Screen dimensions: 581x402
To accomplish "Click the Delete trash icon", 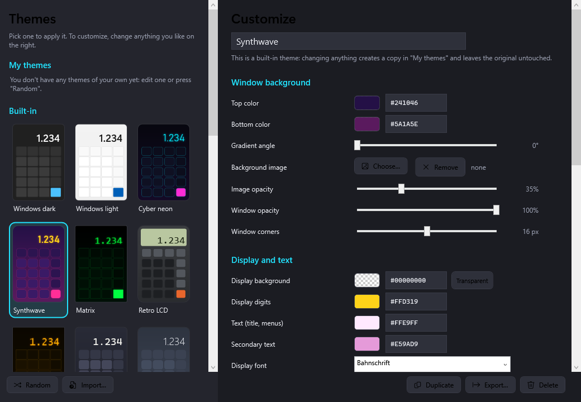I will [x=531, y=385].
